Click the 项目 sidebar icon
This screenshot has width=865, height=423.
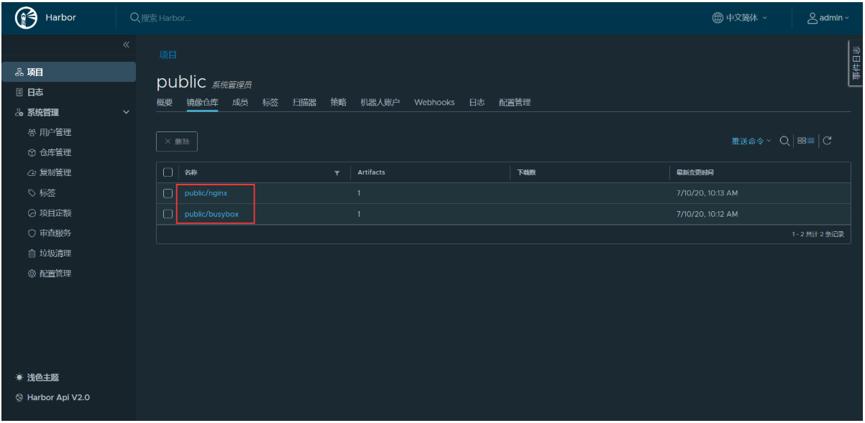(19, 73)
